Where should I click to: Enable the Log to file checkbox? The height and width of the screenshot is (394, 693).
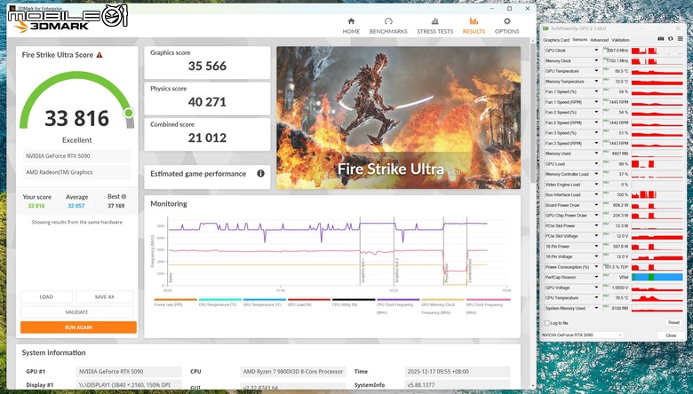[x=547, y=323]
